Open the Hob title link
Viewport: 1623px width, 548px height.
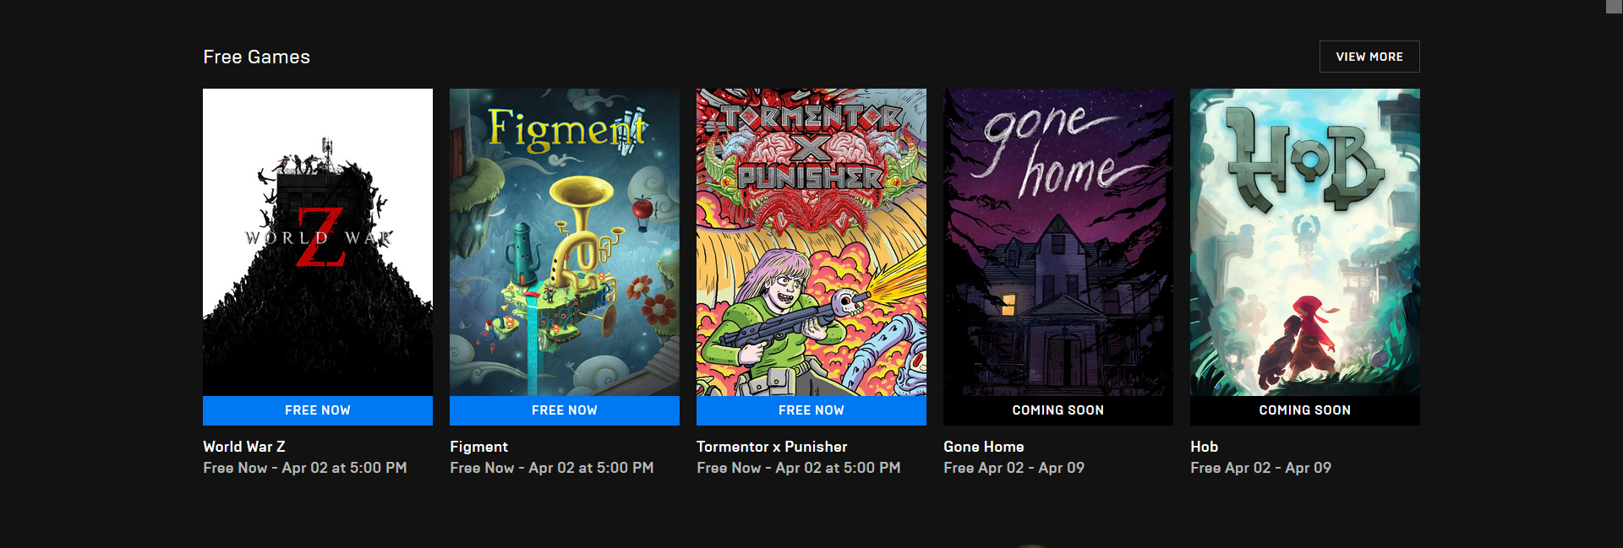coord(1205,447)
